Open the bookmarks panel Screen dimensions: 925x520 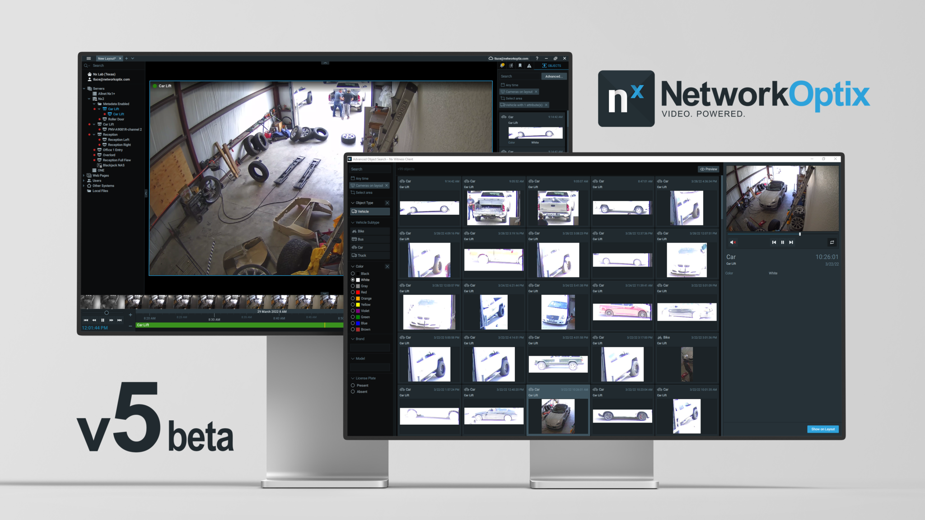520,65
